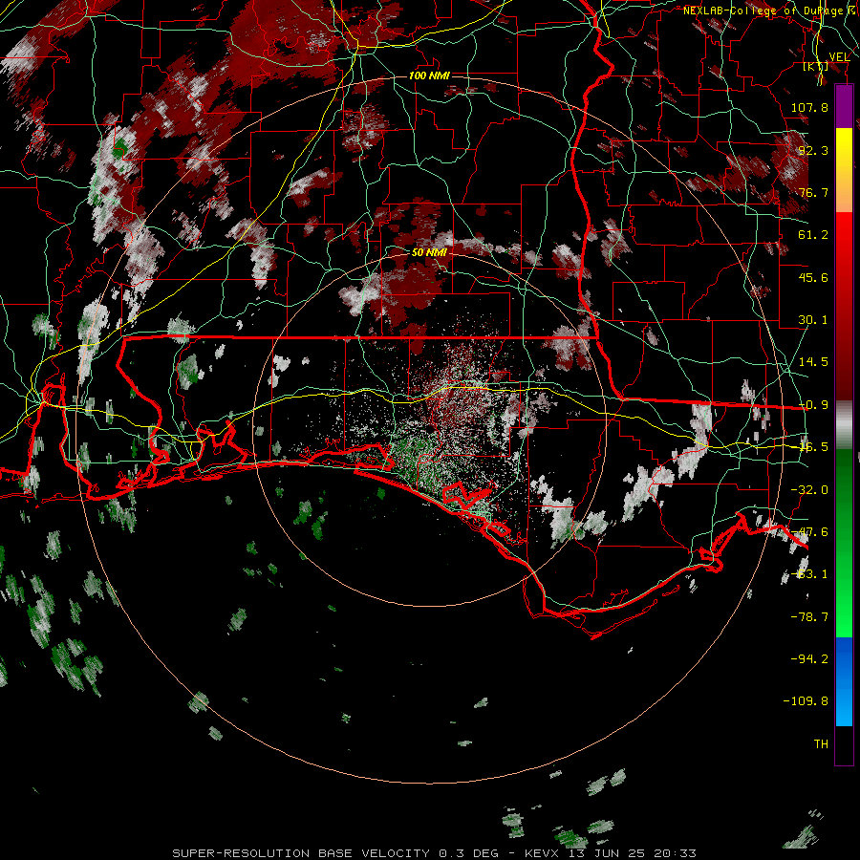Screen dimensions: 860x860
Task: Click the KEVX radar site identifier
Action: click(544, 853)
